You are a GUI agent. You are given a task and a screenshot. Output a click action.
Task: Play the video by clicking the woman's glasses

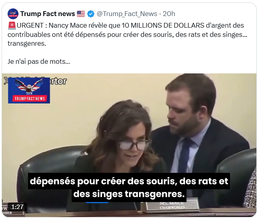tap(135, 145)
